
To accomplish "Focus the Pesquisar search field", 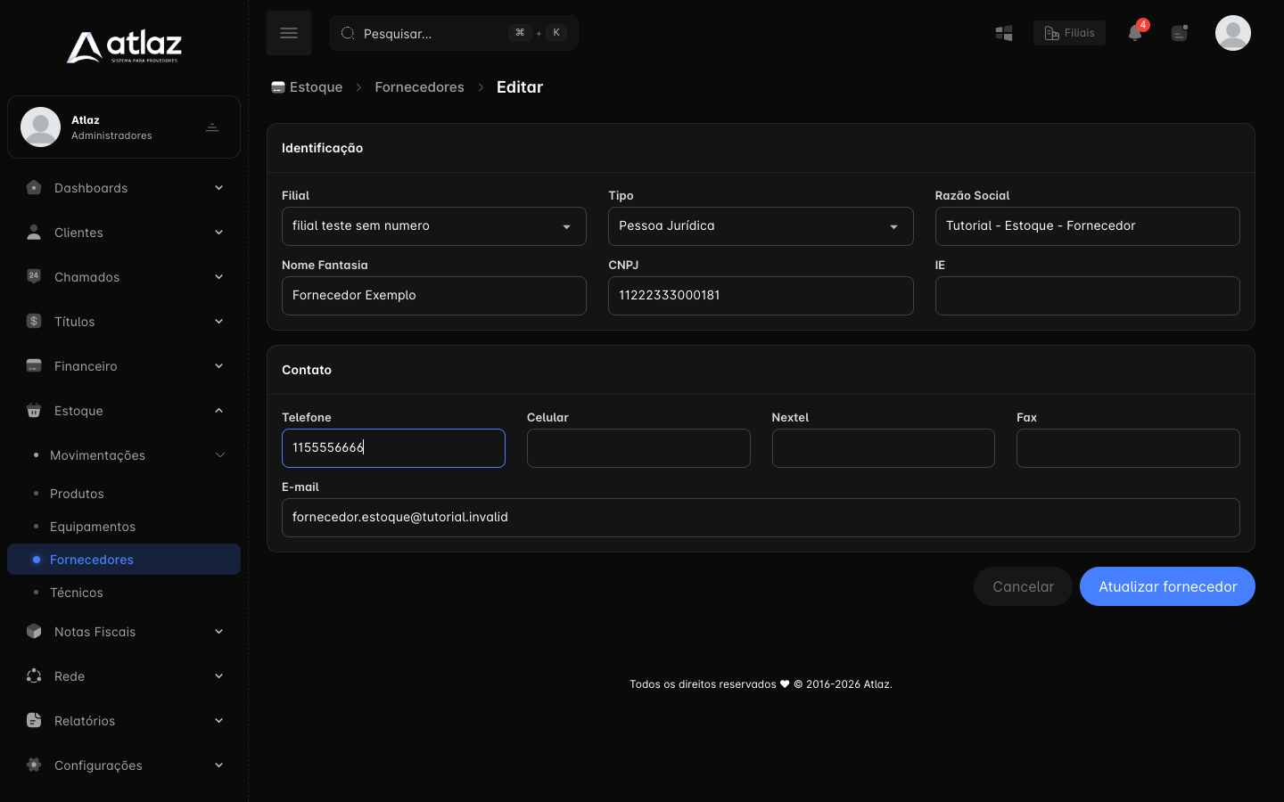I will [454, 33].
